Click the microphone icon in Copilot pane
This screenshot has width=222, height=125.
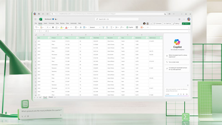pos(184,94)
